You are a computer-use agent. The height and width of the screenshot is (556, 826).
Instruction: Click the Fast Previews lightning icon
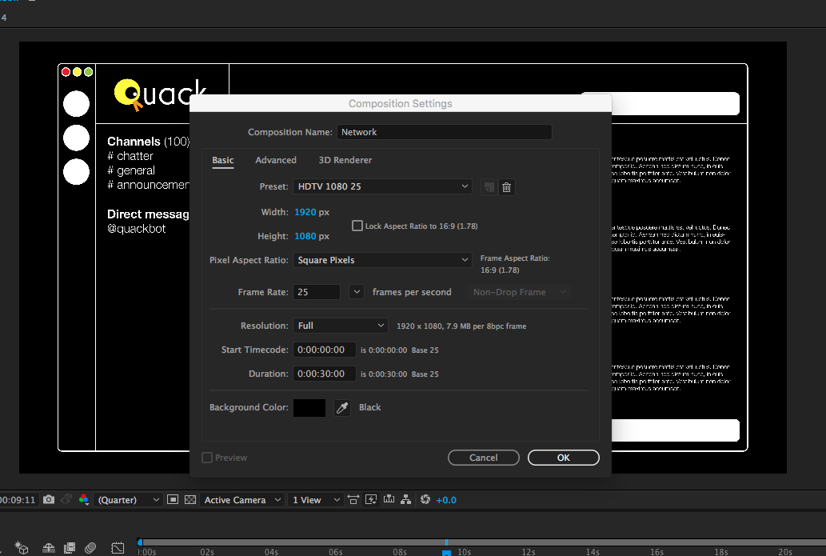(371, 499)
